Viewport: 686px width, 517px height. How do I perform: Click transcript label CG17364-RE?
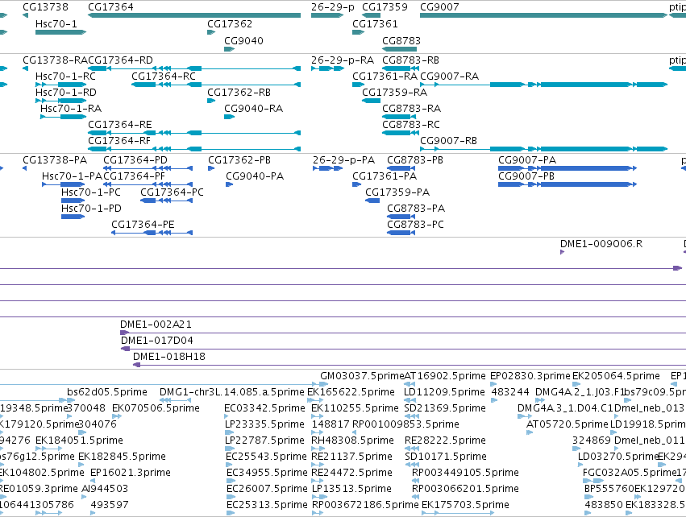pyautogui.click(x=120, y=125)
